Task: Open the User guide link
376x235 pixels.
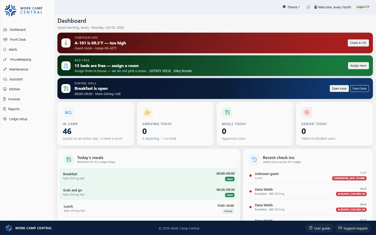Action: 320,228
